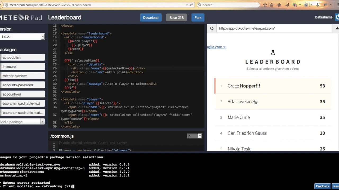339x190 pixels.
Task: Download the pad project
Action: (x=151, y=17)
